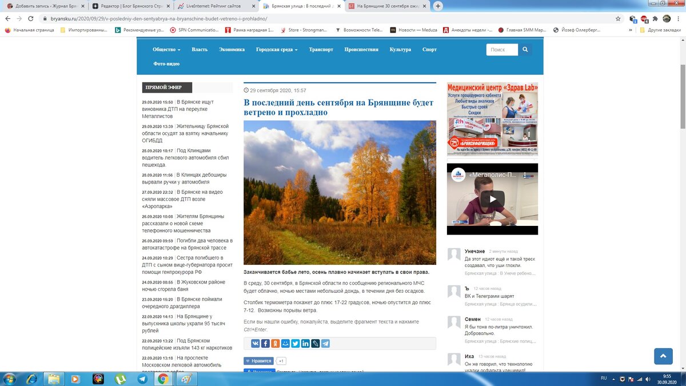Screen dimensions: 686x386
Task: Open Фото-видео section
Action: [166, 64]
